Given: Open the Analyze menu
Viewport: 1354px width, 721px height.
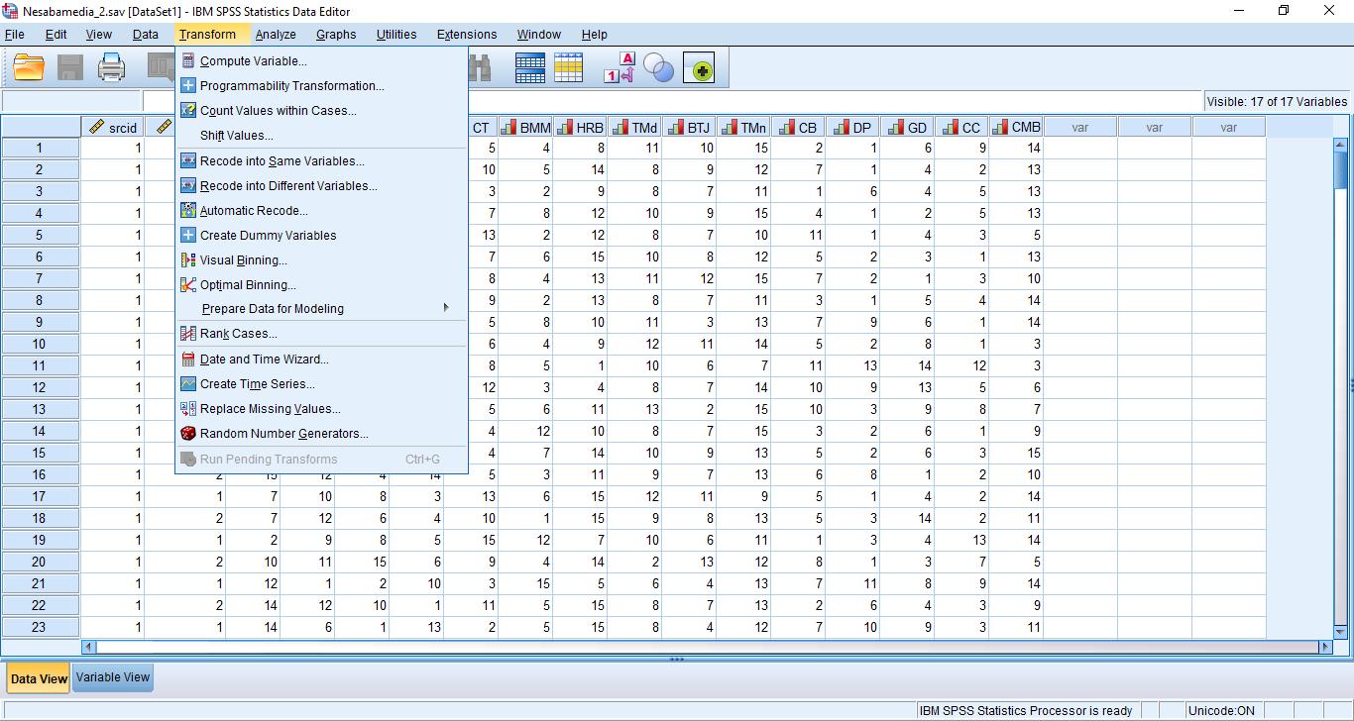Looking at the screenshot, I should [275, 35].
